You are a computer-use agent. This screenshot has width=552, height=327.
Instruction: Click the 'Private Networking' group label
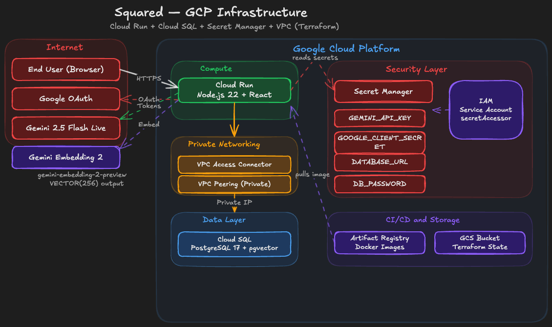pyautogui.click(x=224, y=144)
